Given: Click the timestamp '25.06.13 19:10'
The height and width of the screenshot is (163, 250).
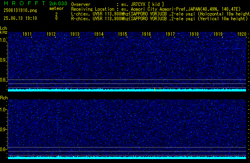Looking at the screenshot, I should tap(20, 18).
